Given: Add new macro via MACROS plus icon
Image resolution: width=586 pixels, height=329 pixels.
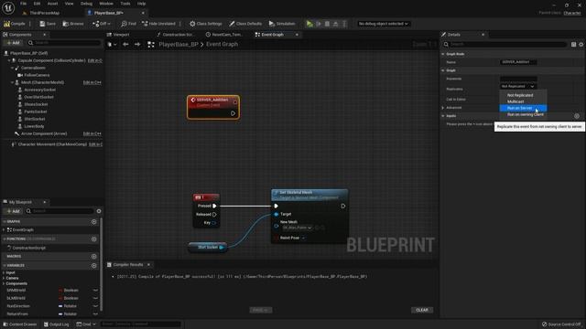Looking at the screenshot, I should [93, 256].
